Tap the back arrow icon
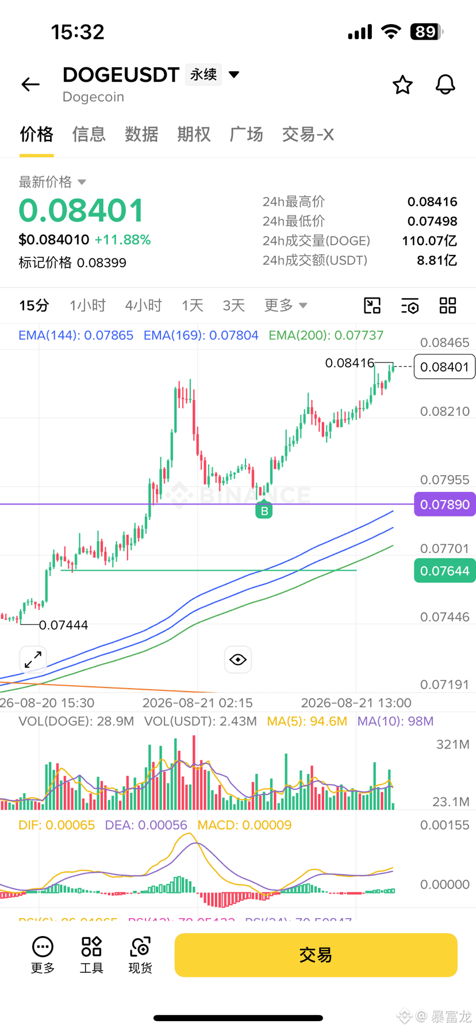 point(30,85)
